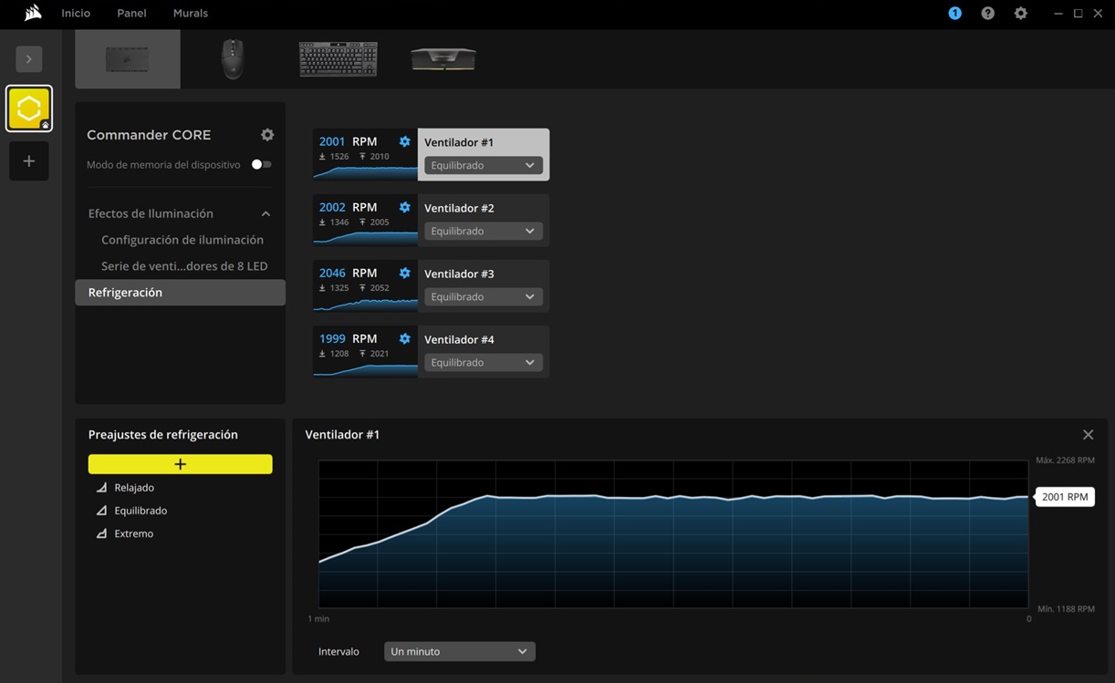Open settings gear for Ventilador #1

tap(404, 142)
